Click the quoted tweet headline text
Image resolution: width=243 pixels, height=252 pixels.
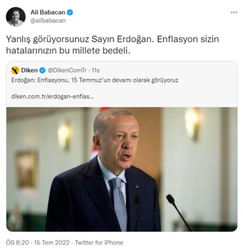tap(95, 80)
